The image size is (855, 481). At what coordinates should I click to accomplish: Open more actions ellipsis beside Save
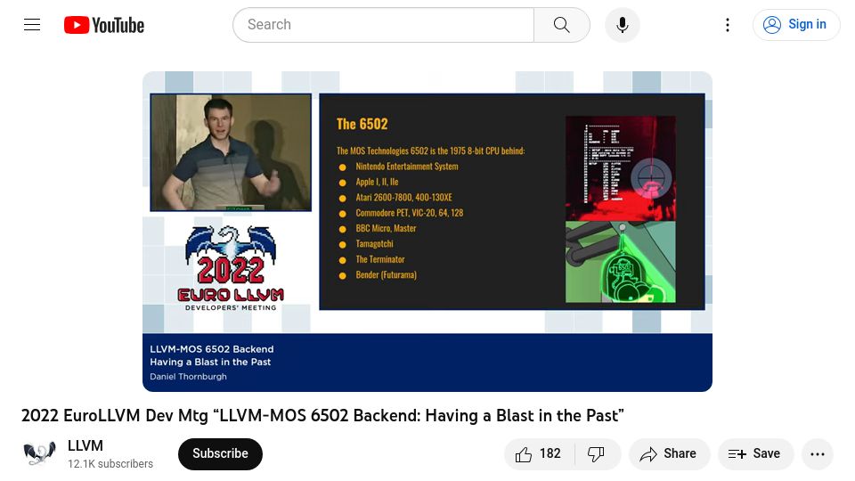[x=818, y=453]
